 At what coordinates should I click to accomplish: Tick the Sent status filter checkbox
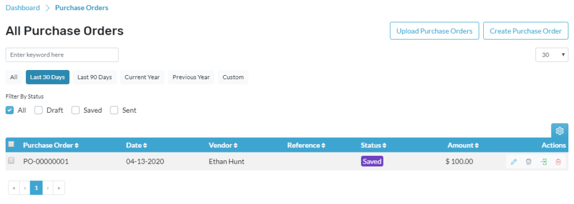[x=114, y=110]
